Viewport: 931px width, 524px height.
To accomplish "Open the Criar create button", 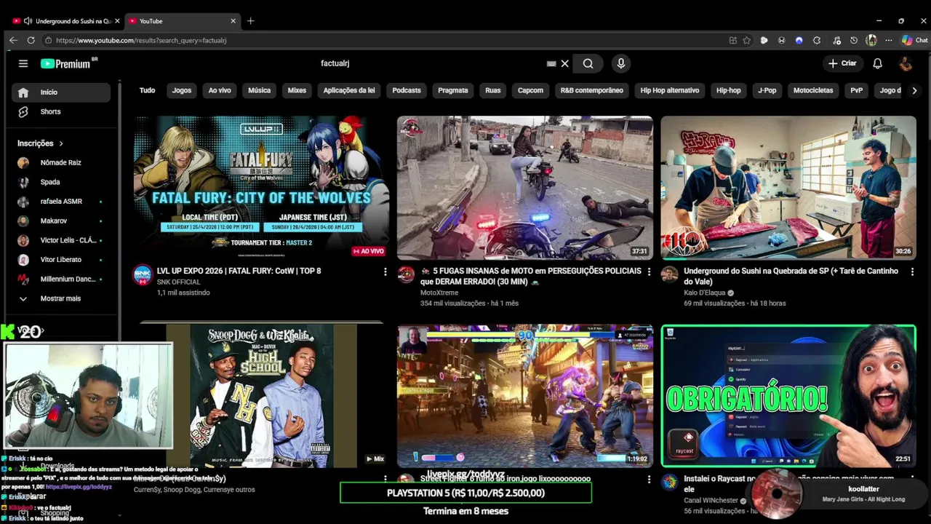I will pyautogui.click(x=842, y=63).
